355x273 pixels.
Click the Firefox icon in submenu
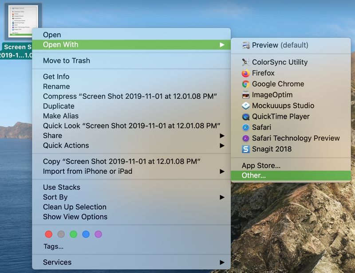(246, 73)
